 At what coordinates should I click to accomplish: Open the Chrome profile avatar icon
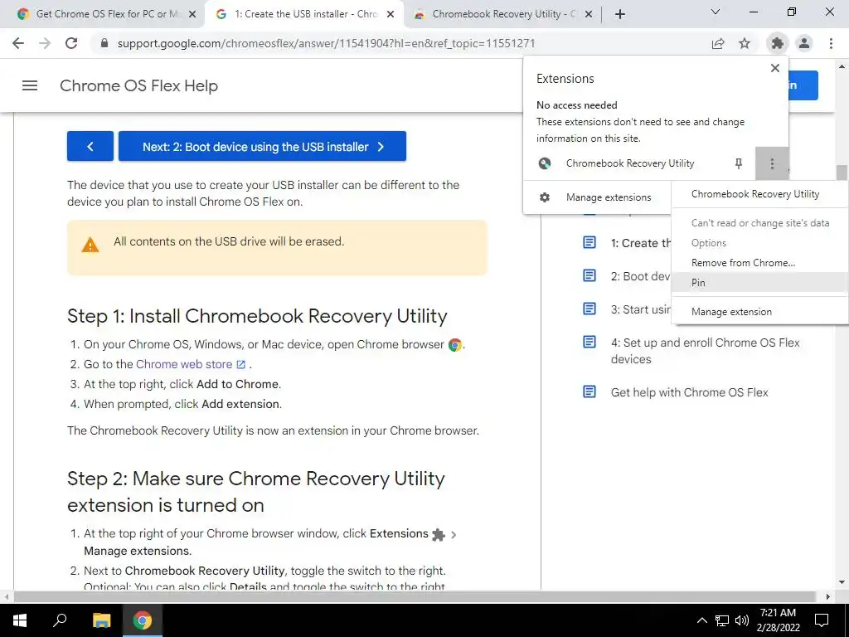tap(804, 43)
